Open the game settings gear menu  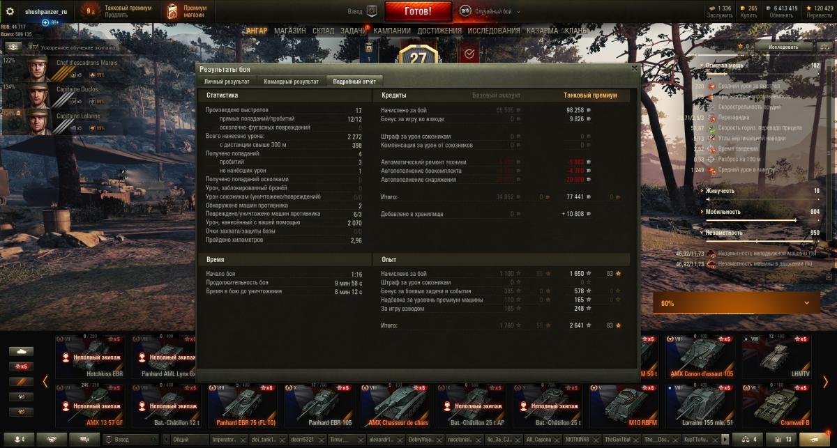[9, 11]
